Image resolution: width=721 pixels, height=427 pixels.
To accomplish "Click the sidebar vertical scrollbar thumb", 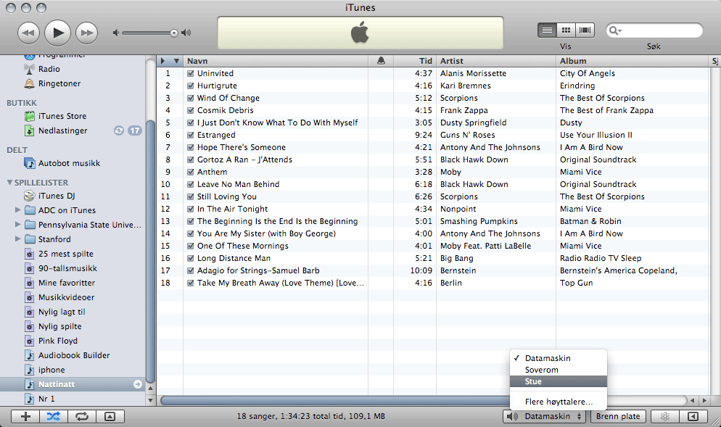I will click(150, 251).
